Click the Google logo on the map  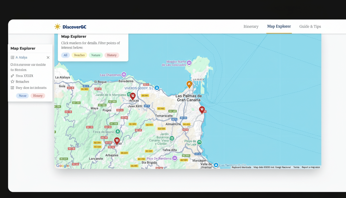62,165
